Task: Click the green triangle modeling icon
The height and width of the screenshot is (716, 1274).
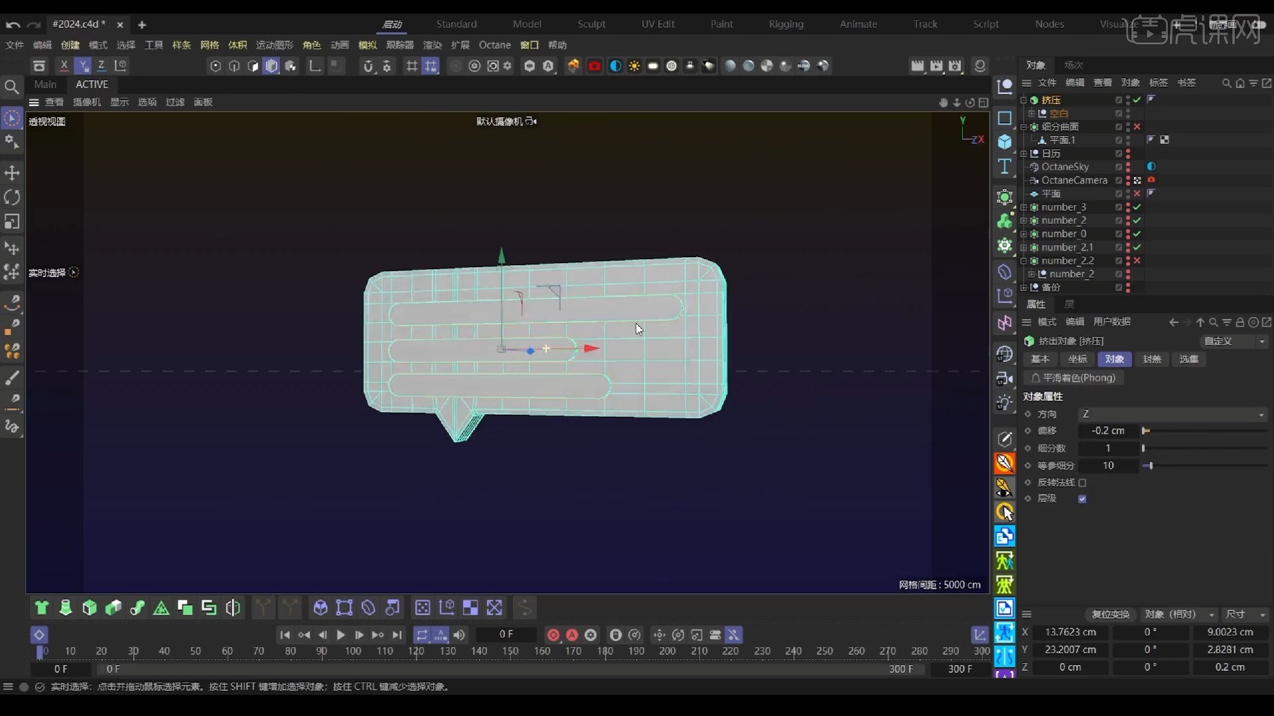Action: pyautogui.click(x=161, y=608)
